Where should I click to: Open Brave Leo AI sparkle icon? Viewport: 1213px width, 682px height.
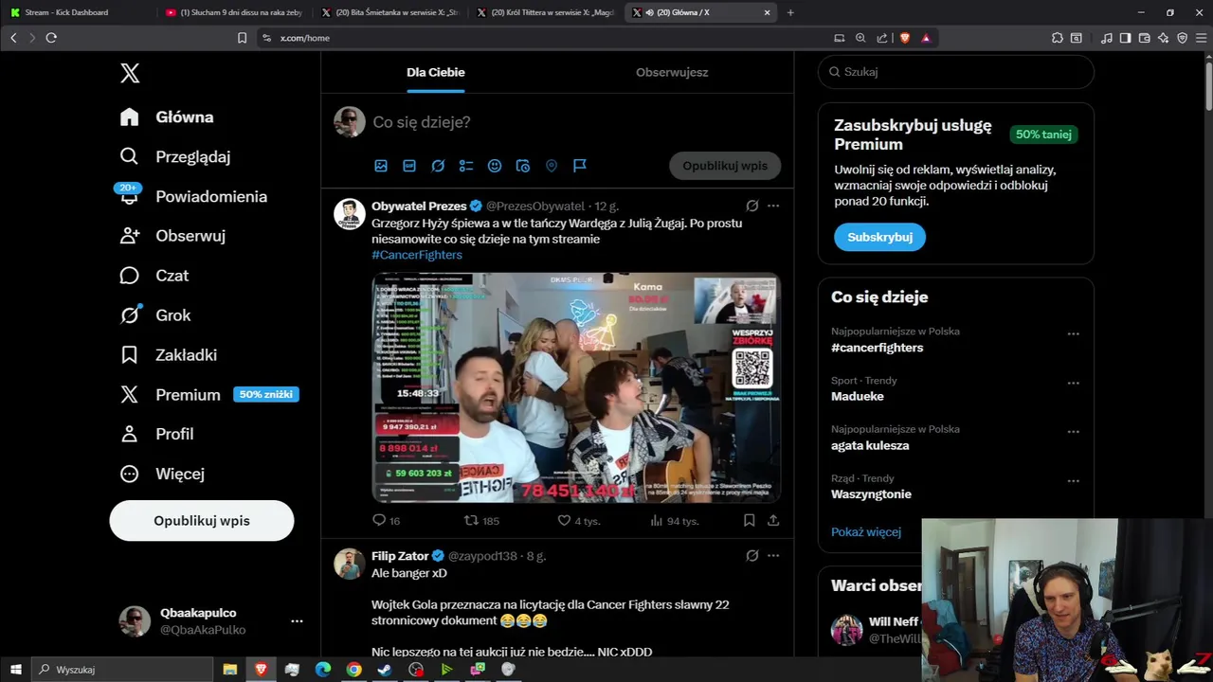pyautogui.click(x=1163, y=38)
